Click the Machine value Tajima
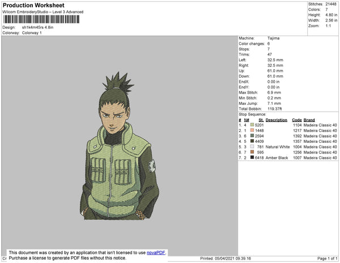This screenshot has width=340, height=263. point(274,38)
